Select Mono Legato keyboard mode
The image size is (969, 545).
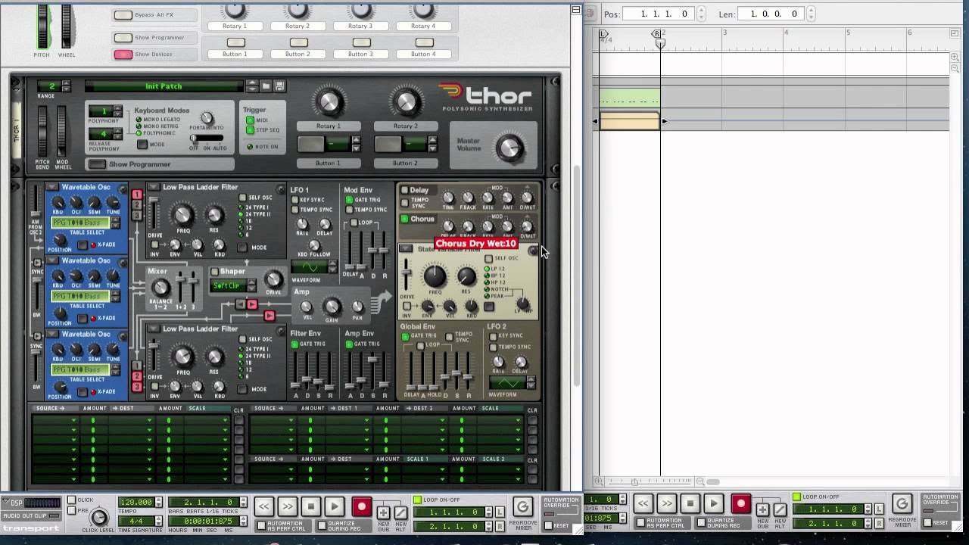[x=139, y=120]
